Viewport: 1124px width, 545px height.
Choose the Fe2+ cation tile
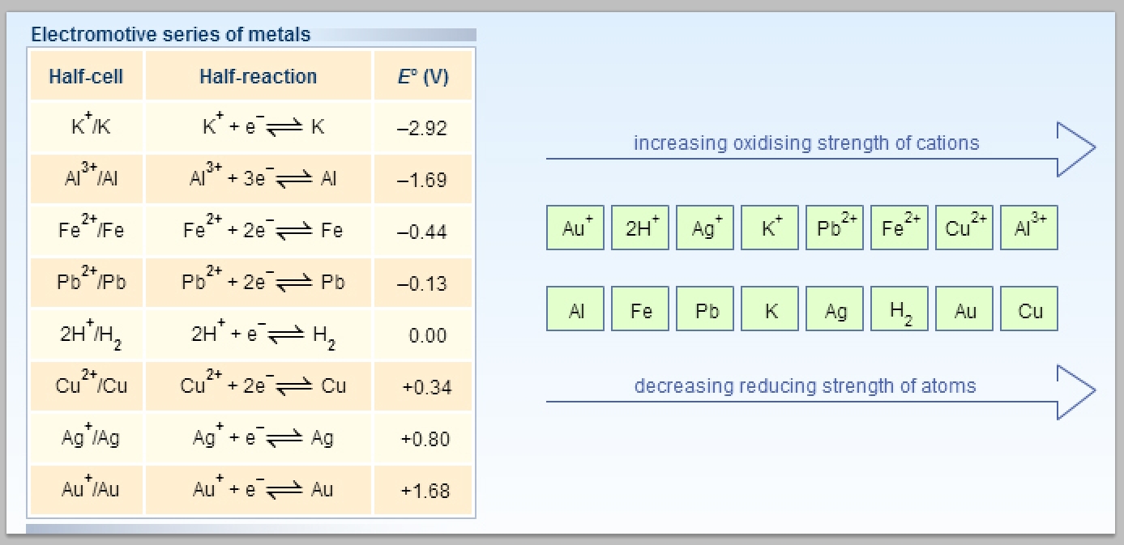click(x=899, y=228)
